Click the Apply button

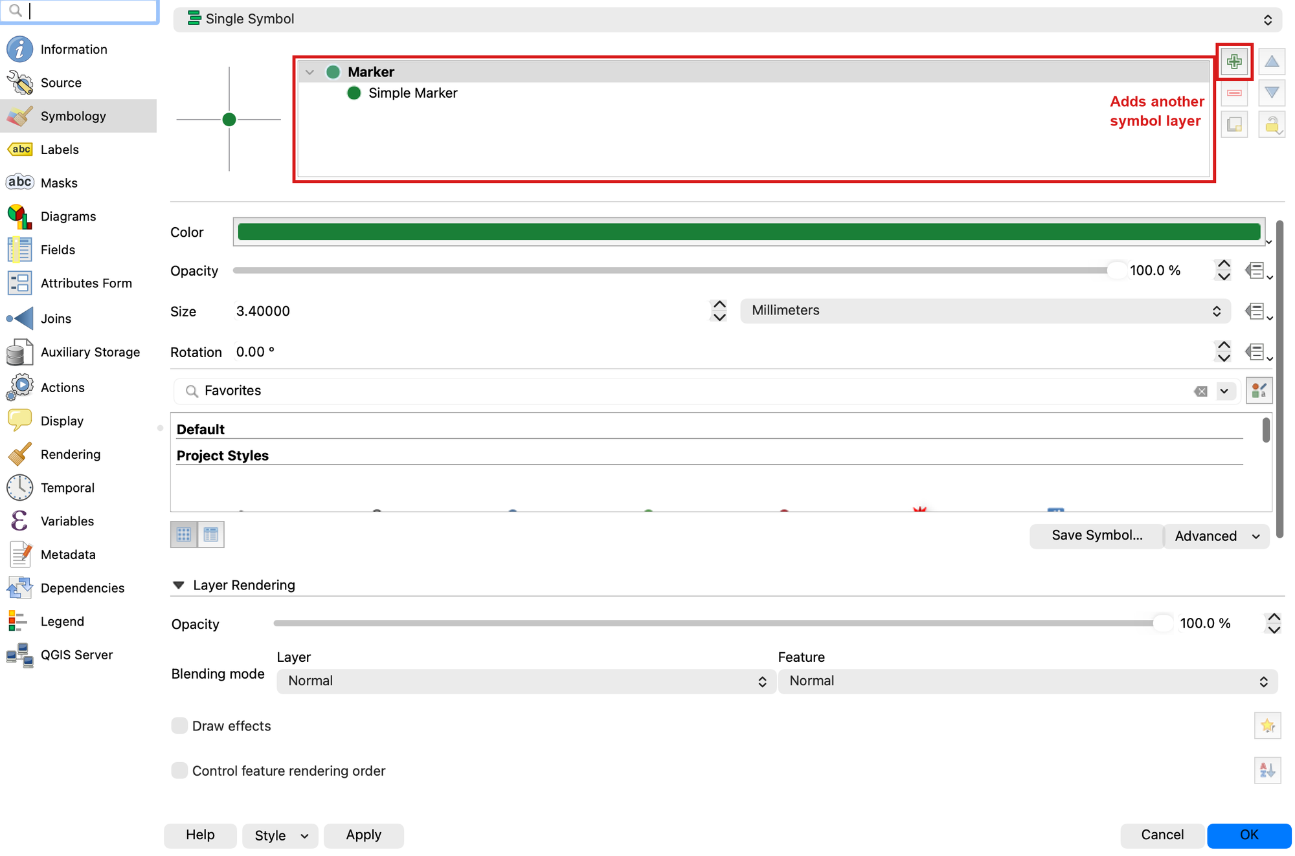[363, 835]
